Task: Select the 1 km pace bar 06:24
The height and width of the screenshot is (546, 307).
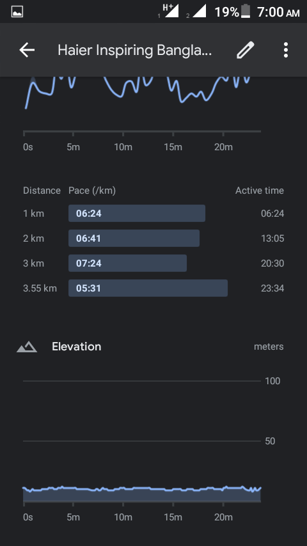Action: pos(137,214)
